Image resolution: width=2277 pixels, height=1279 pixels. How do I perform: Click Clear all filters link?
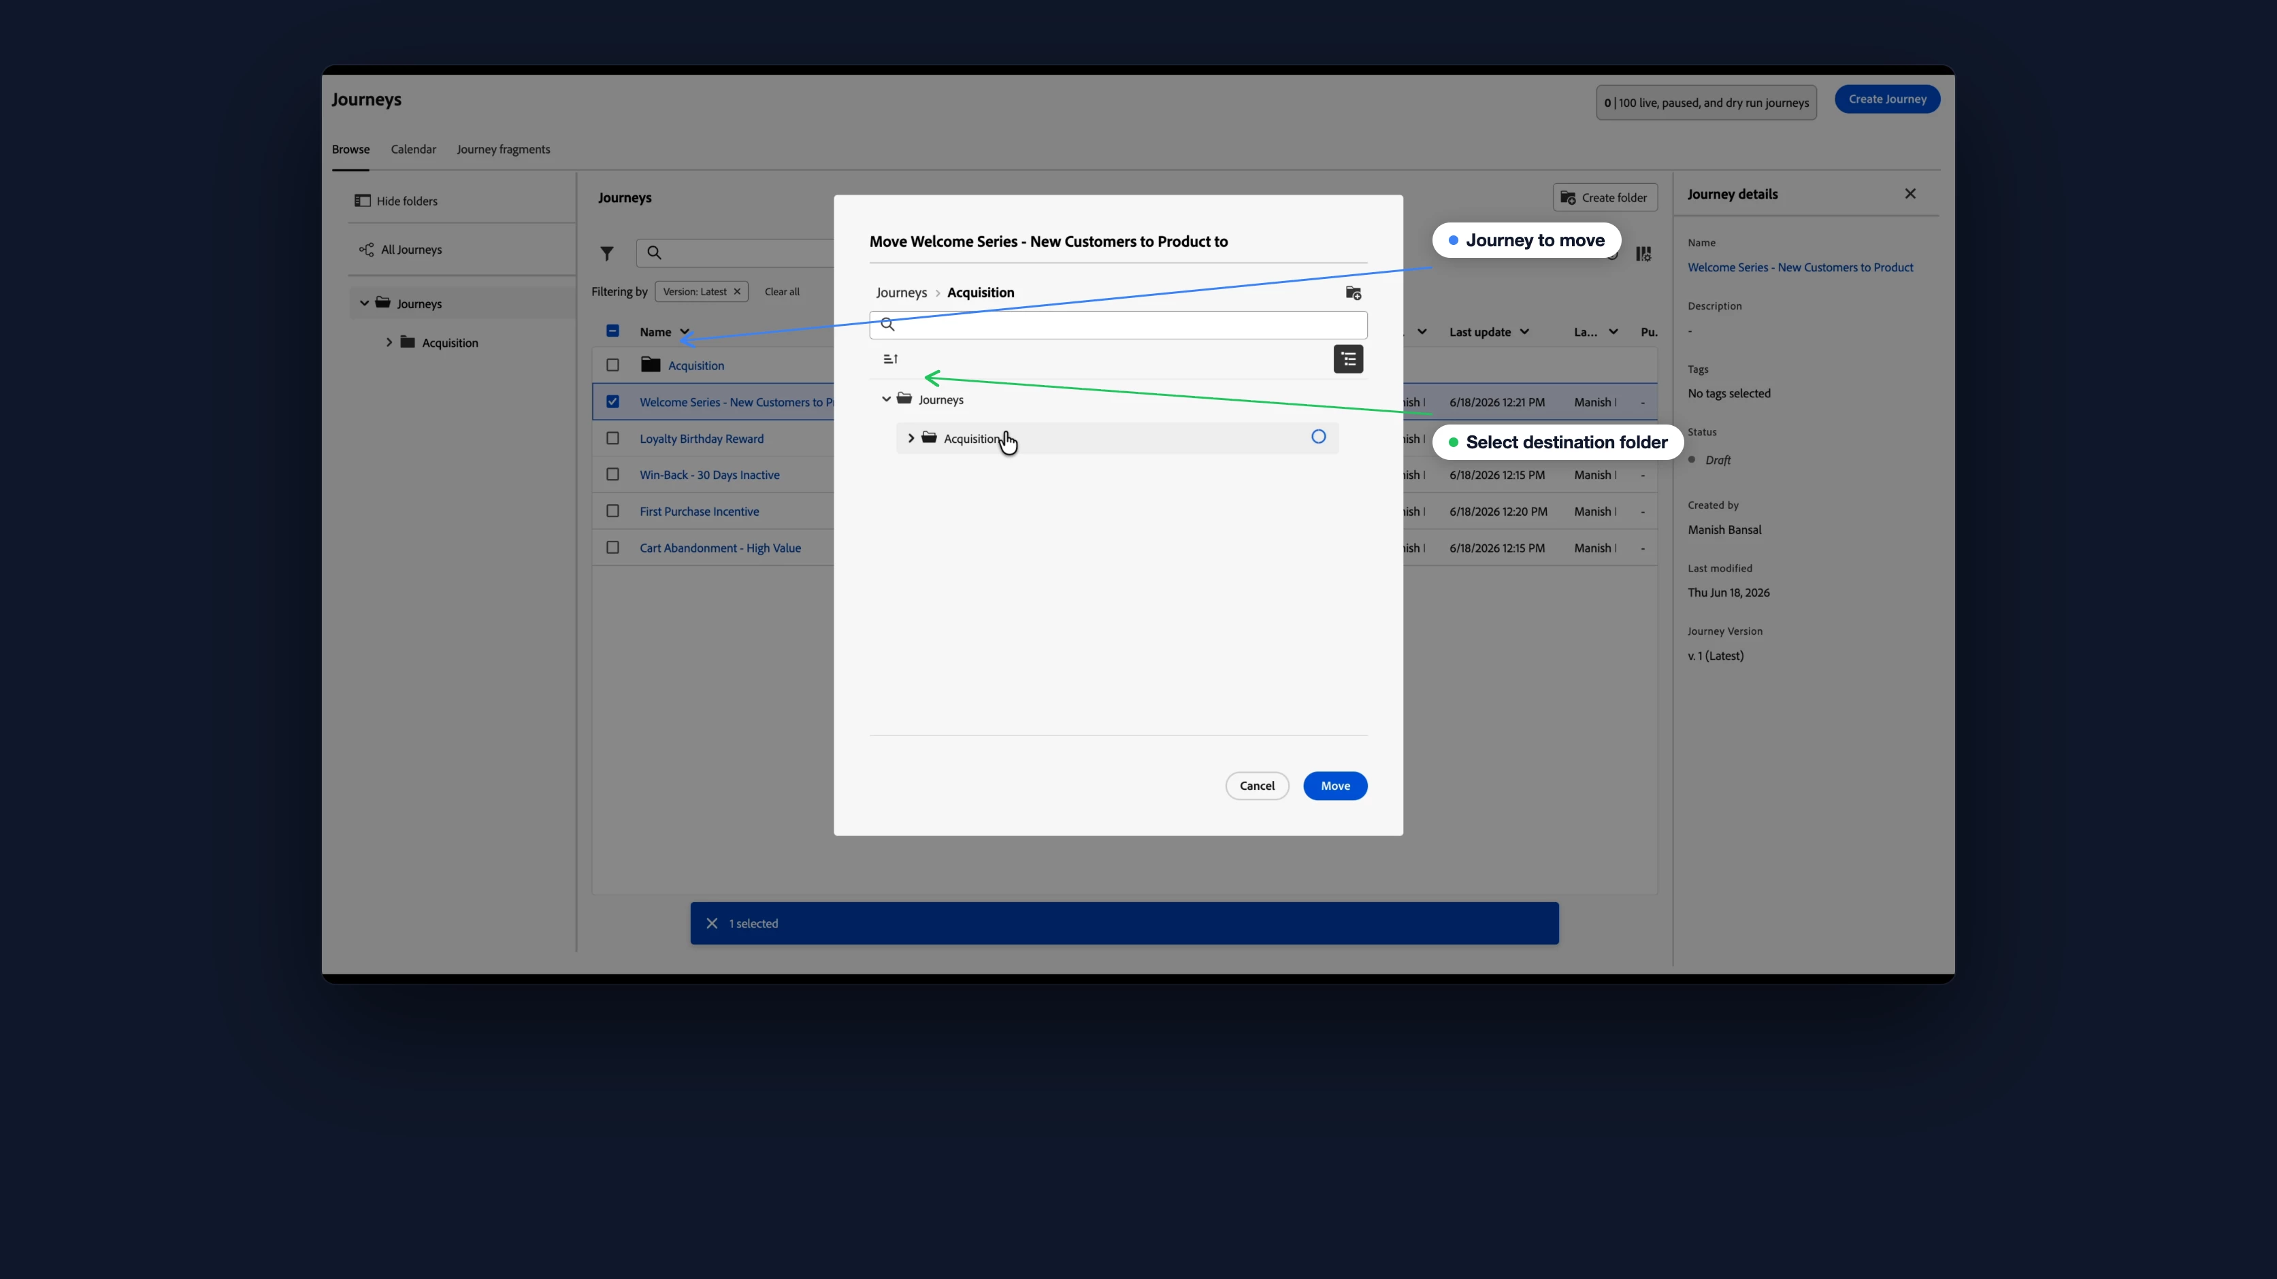(x=781, y=292)
